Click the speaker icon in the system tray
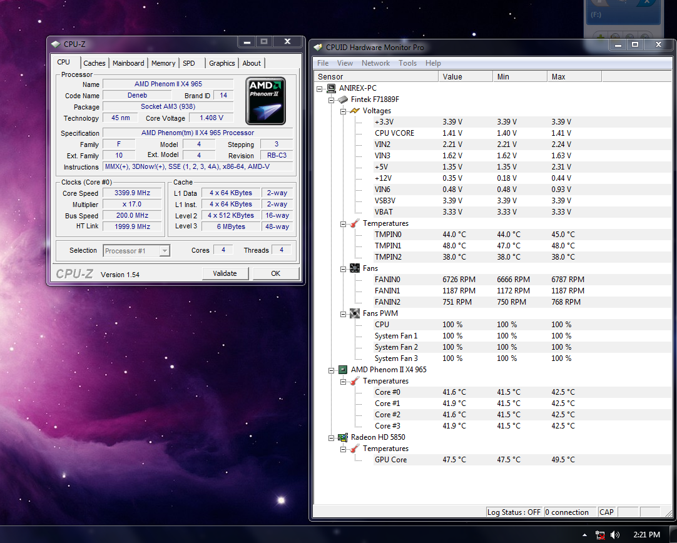This screenshot has width=677, height=543. click(614, 535)
